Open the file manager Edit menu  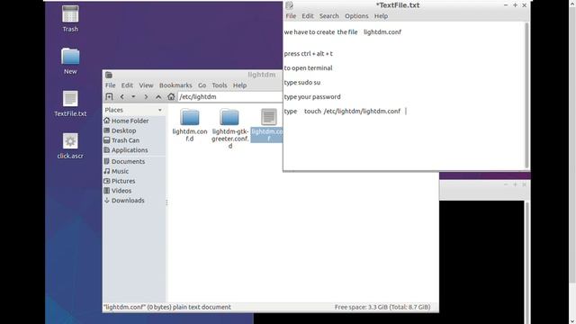tap(127, 85)
